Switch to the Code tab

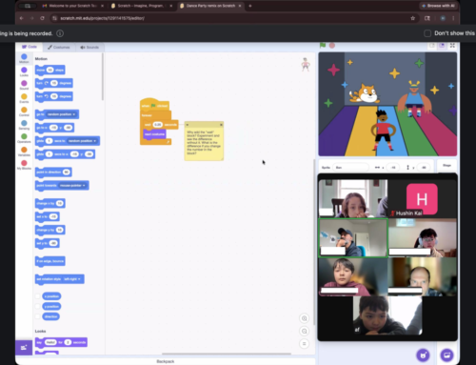tap(30, 47)
